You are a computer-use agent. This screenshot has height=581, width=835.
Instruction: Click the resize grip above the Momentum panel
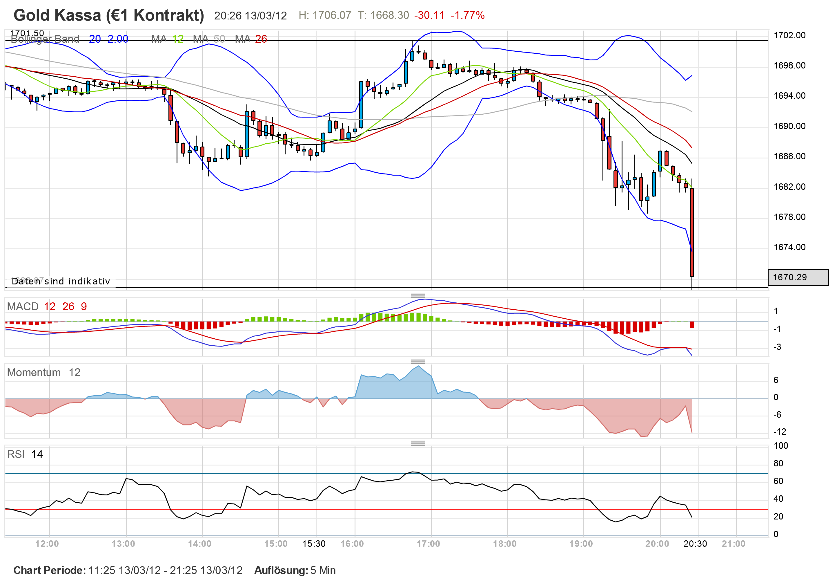pyautogui.click(x=418, y=362)
